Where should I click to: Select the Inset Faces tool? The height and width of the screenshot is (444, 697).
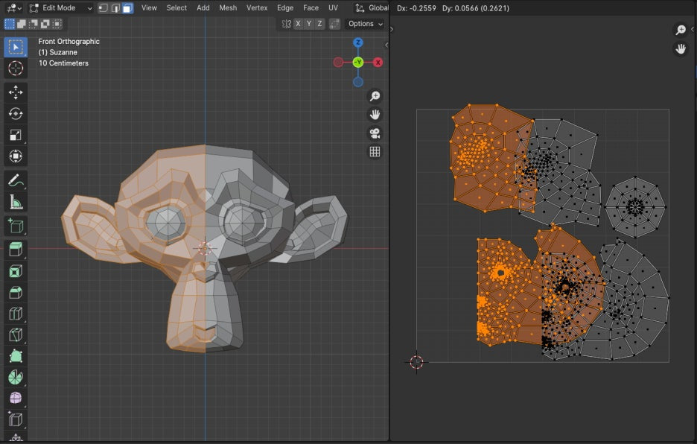click(16, 271)
